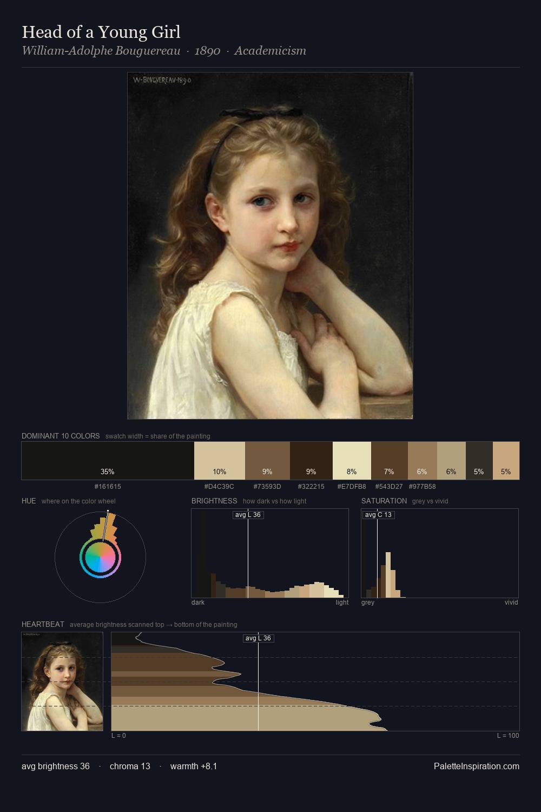Click the "dark" axis label under Brightness
541x812 pixels.
[198, 603]
